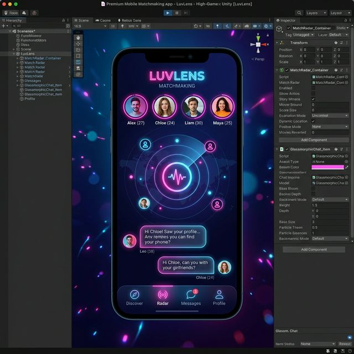This screenshot has width=354, height=354.
Task: Open Transform component help icon
Action: (336, 43)
